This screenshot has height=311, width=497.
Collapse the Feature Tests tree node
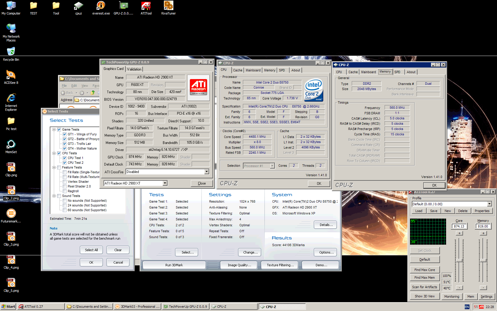coord(54,167)
